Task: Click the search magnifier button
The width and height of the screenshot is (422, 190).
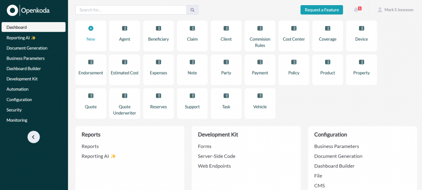Action: [x=192, y=10]
